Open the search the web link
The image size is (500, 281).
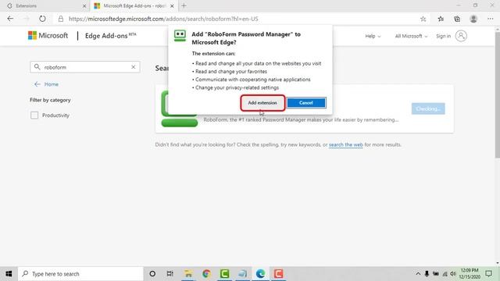click(345, 144)
